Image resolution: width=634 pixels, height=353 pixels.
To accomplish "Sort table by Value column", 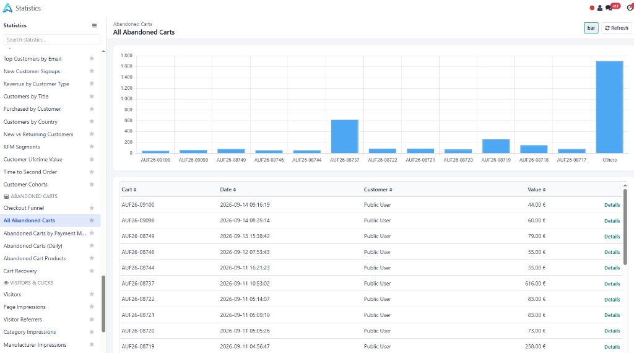I will pos(537,190).
